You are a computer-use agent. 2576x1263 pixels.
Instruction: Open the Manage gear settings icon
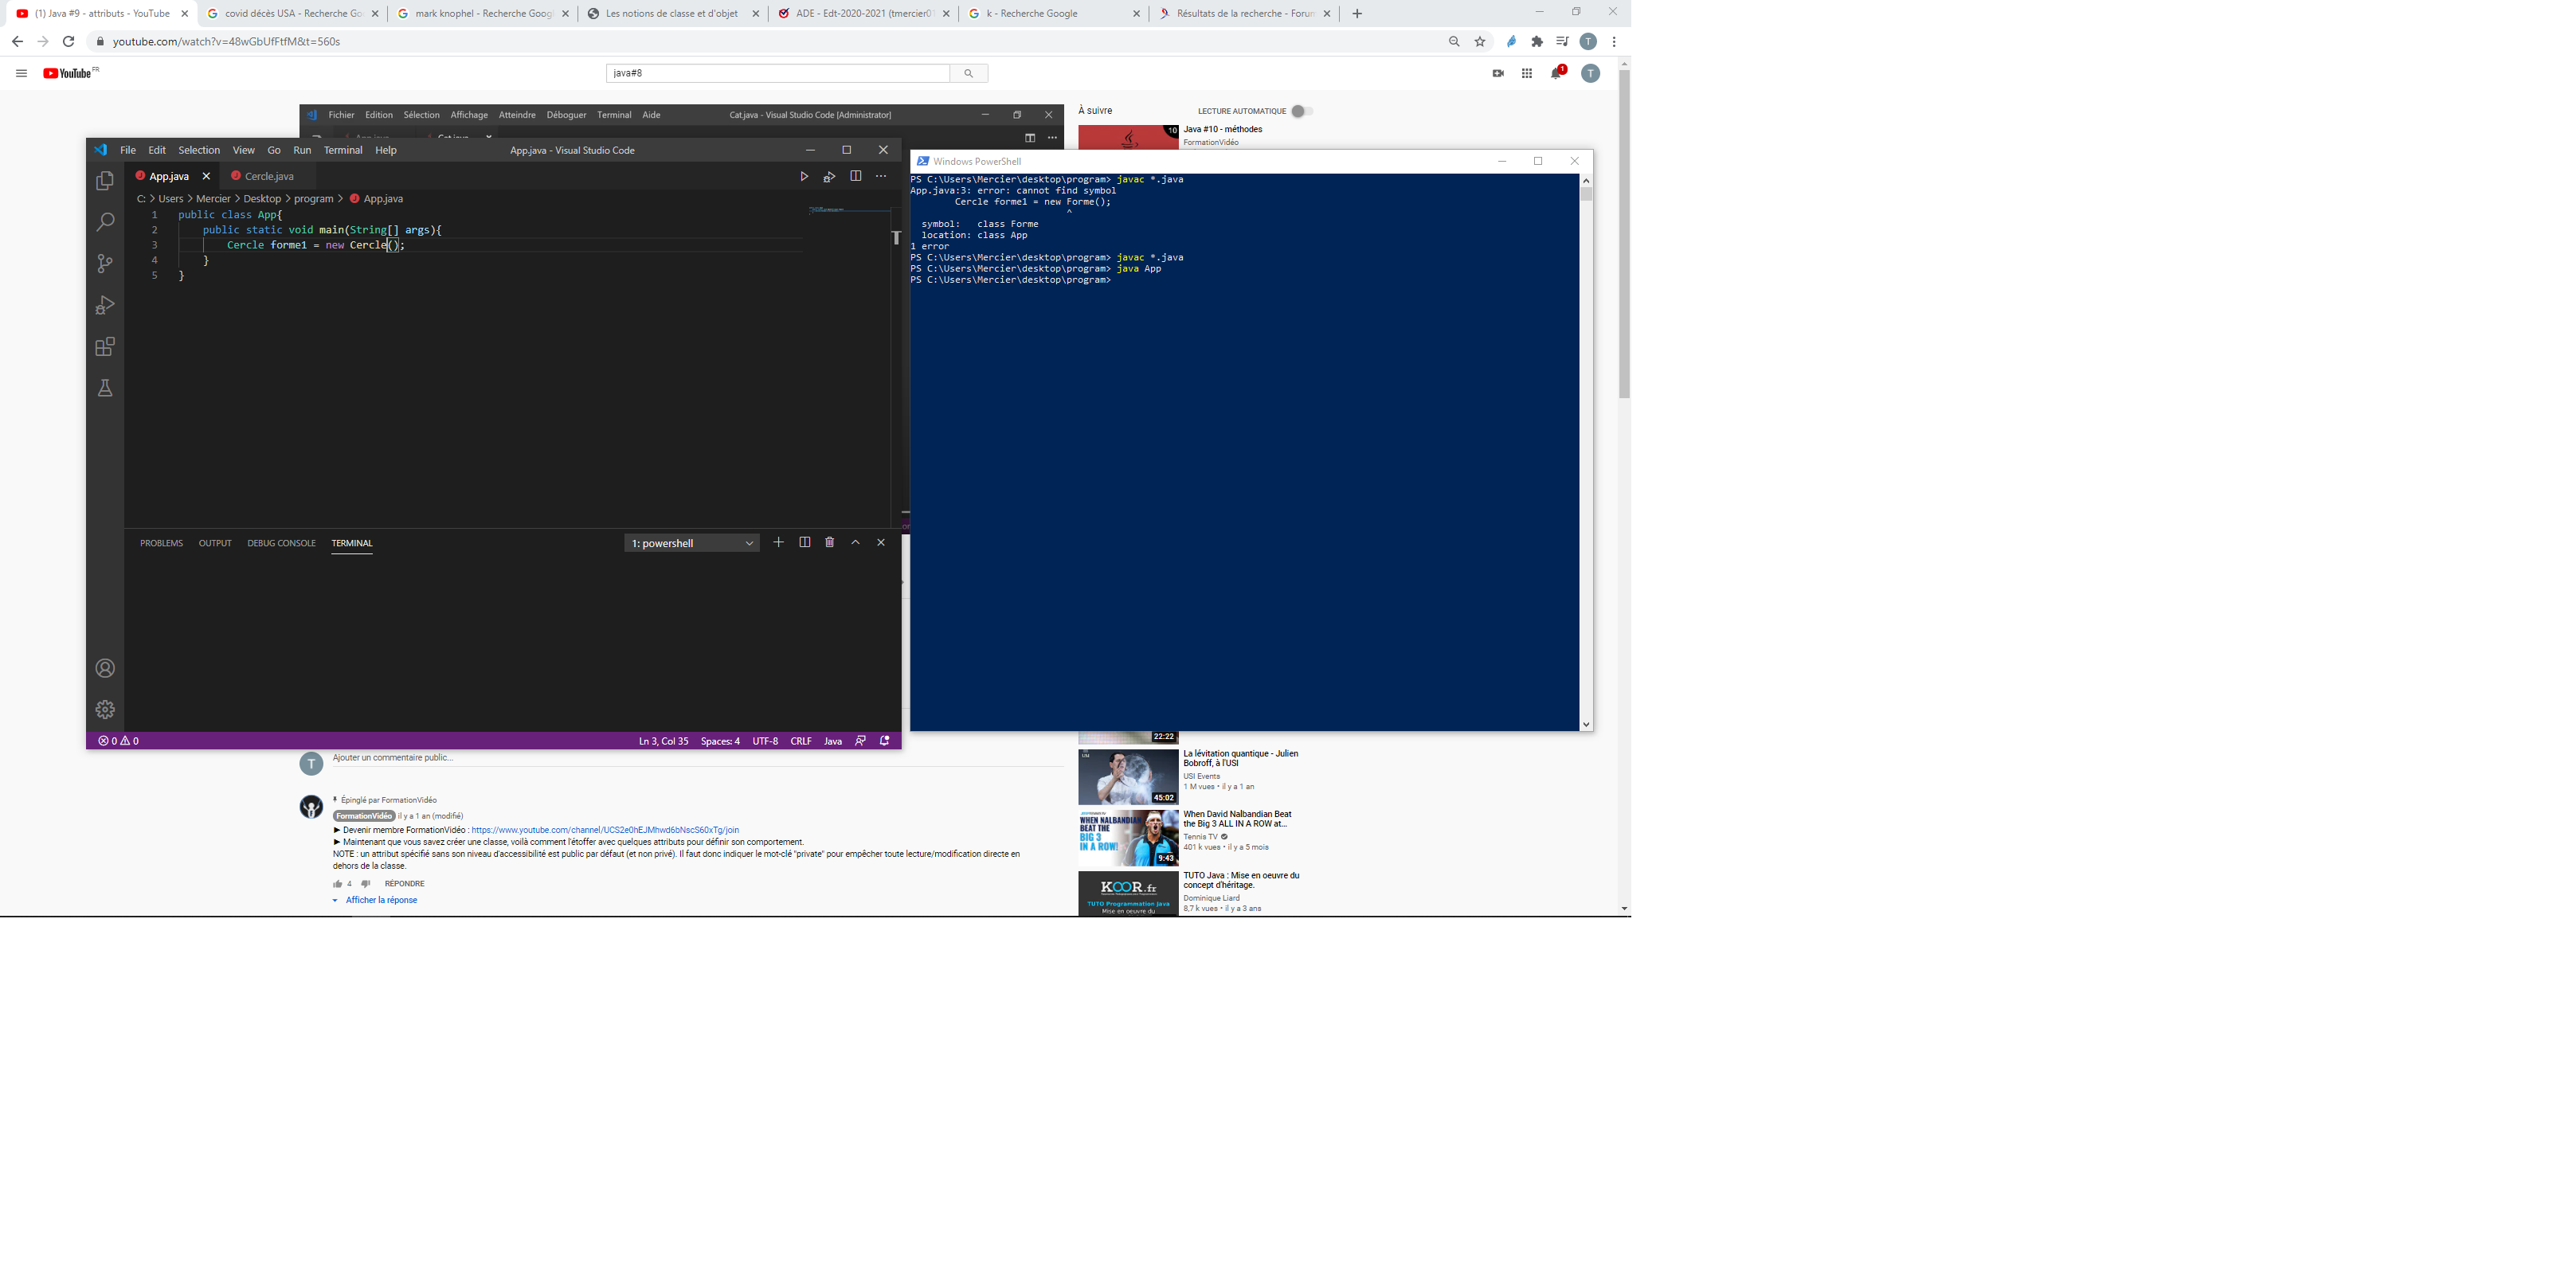pyautogui.click(x=105, y=710)
